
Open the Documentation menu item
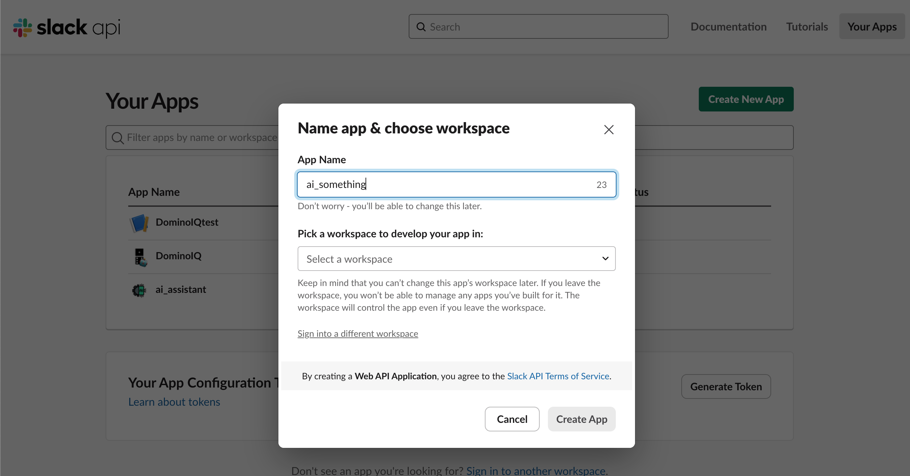tap(728, 27)
